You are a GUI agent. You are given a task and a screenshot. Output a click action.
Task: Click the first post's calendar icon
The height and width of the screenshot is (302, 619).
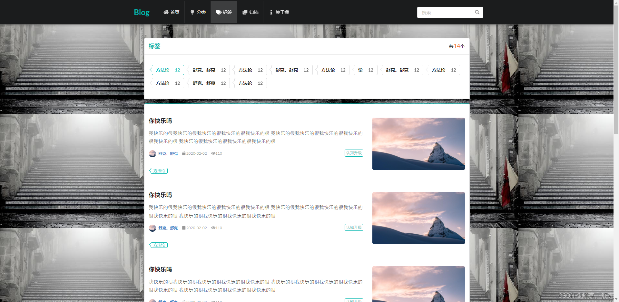(184, 153)
